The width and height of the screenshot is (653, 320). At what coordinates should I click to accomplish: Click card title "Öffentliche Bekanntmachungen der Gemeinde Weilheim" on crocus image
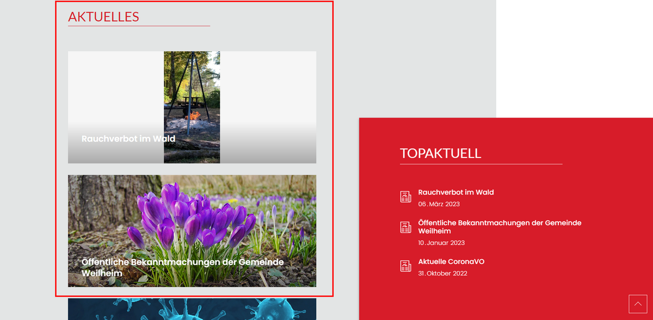tap(183, 268)
